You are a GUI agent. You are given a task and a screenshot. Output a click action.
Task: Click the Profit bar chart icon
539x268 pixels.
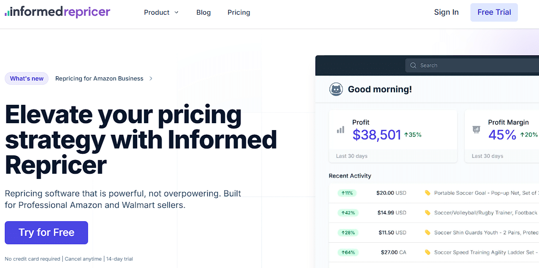[x=340, y=130]
